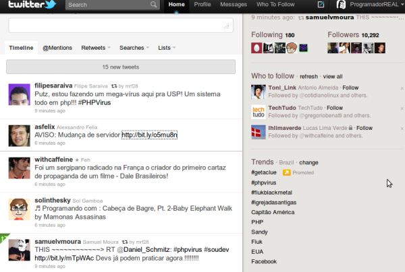The image size is (405, 272).
Task: Open the Capitão América trend
Action: pos(273,212)
